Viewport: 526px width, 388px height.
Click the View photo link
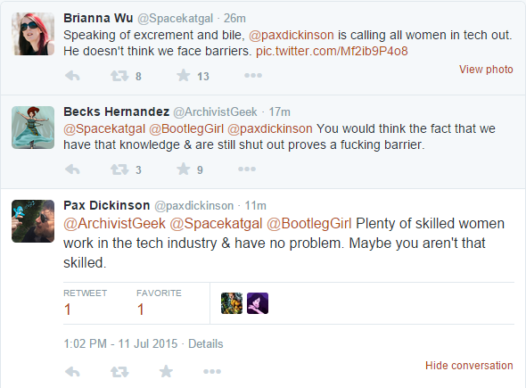click(x=486, y=70)
